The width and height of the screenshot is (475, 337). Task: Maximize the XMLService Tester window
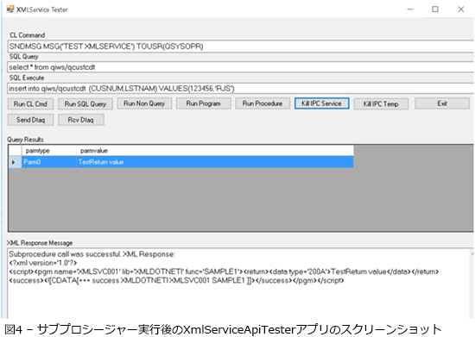coord(435,9)
